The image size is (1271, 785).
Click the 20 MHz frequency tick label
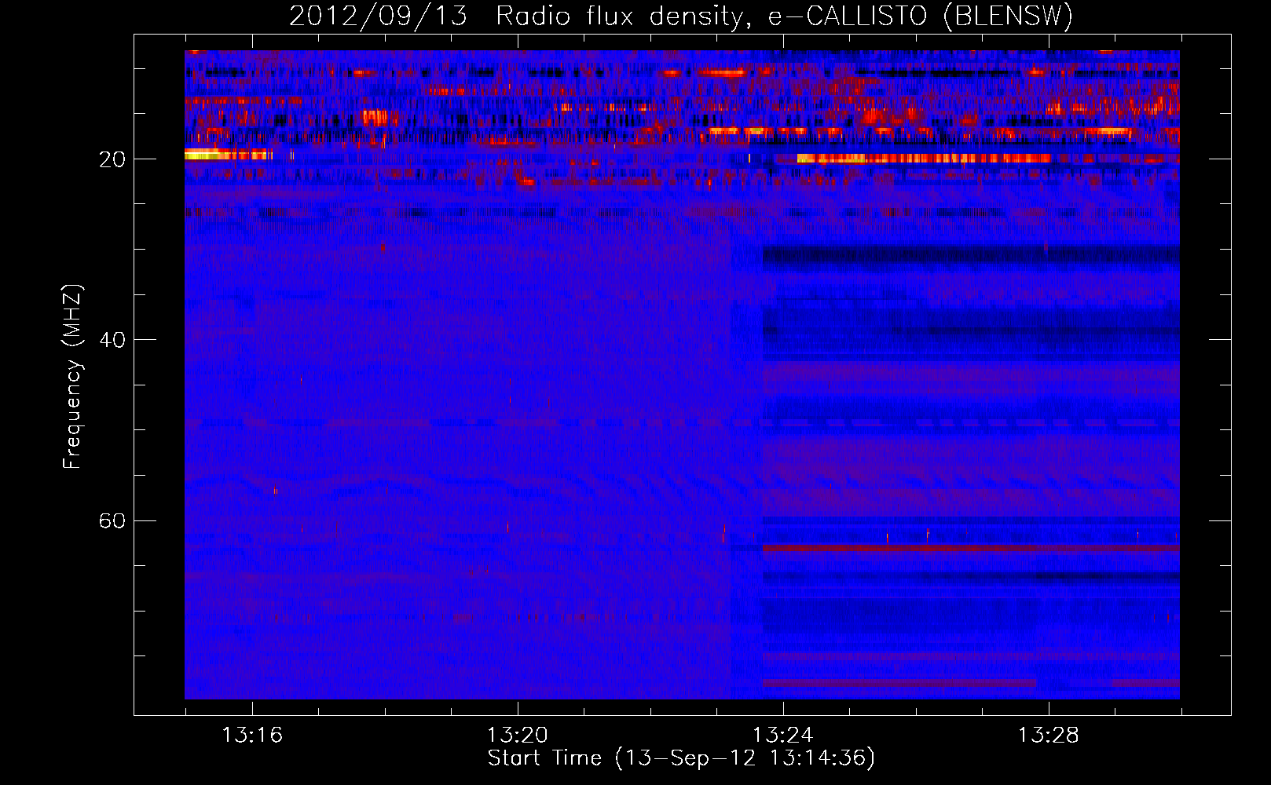click(112, 159)
